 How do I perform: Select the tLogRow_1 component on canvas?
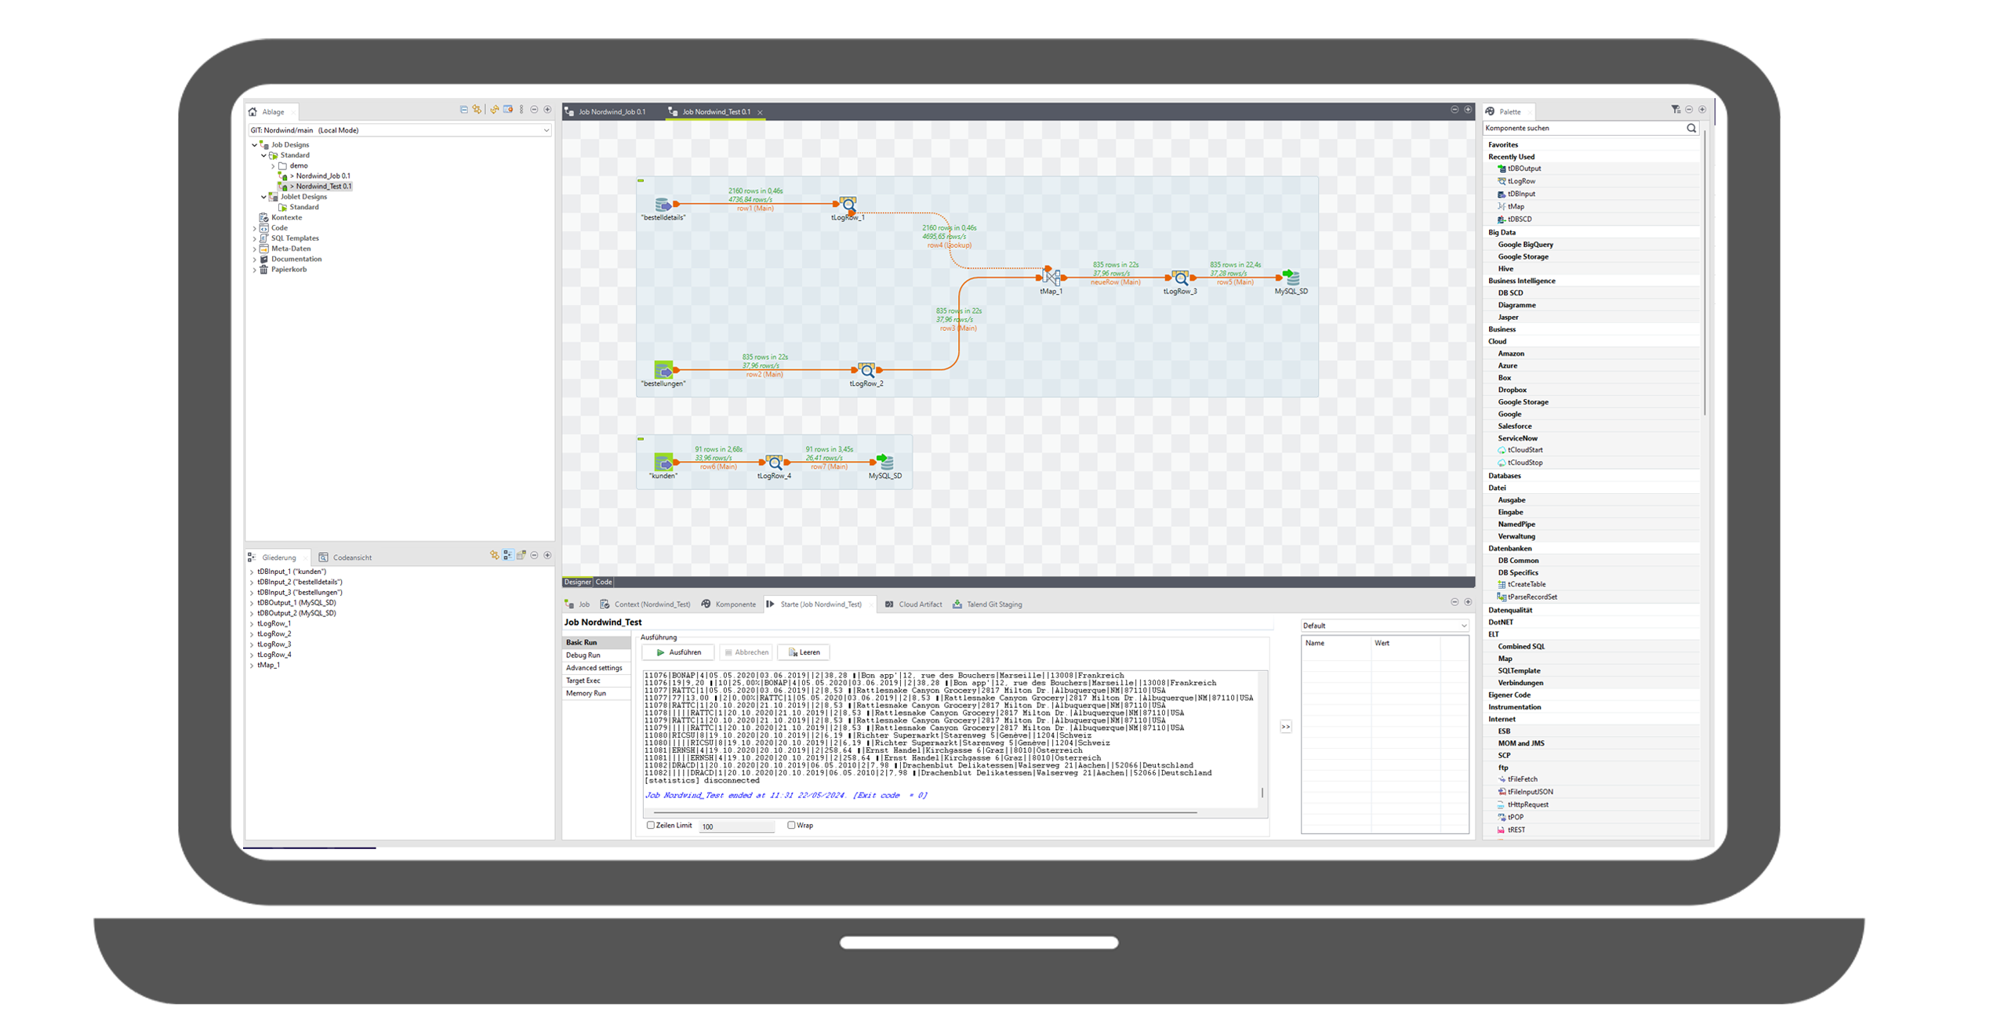(848, 204)
